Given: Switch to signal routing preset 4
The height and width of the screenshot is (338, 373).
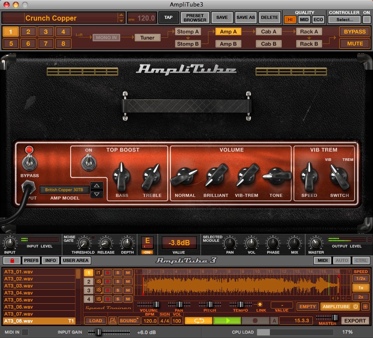Looking at the screenshot, I should pos(63,32).
